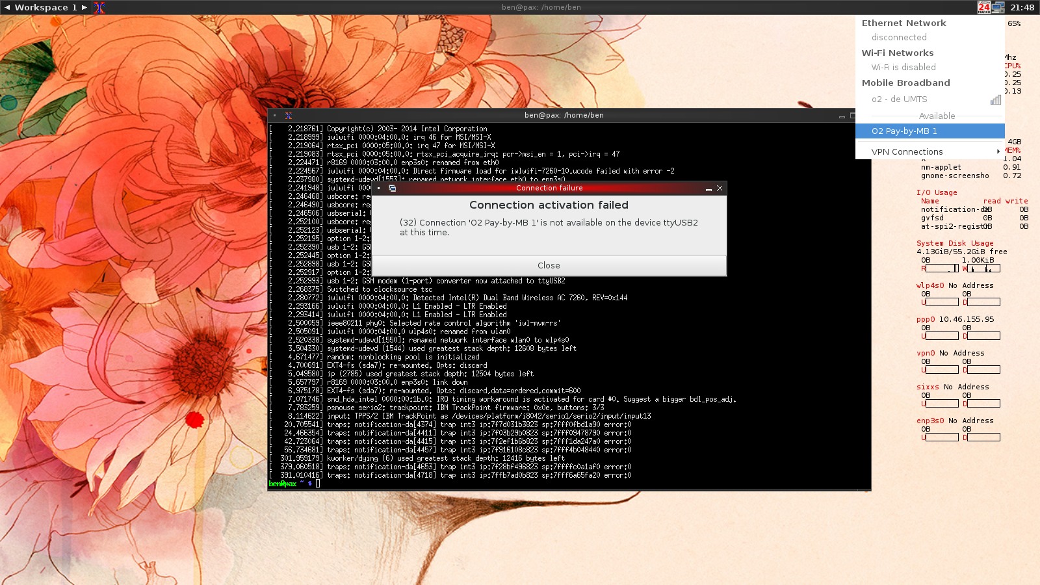This screenshot has width=1040, height=585.
Task: Click the disk read graph bar marked R
Action: pos(942,268)
